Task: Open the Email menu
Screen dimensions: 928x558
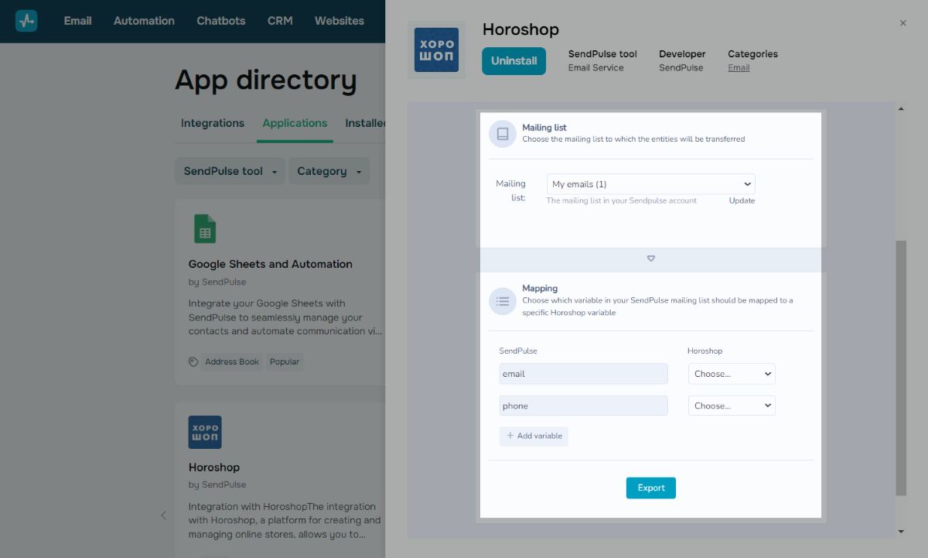Action: 77,21
